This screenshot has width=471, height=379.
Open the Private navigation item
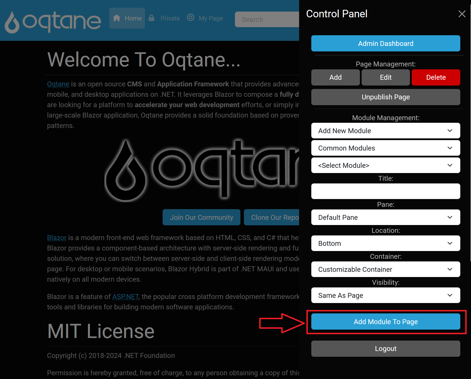(164, 18)
